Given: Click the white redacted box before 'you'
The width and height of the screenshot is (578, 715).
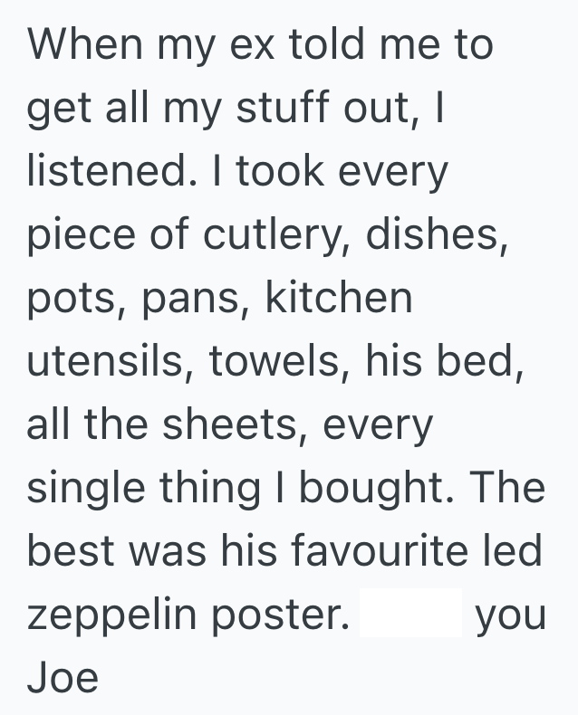Looking at the screenshot, I should pos(410,614).
